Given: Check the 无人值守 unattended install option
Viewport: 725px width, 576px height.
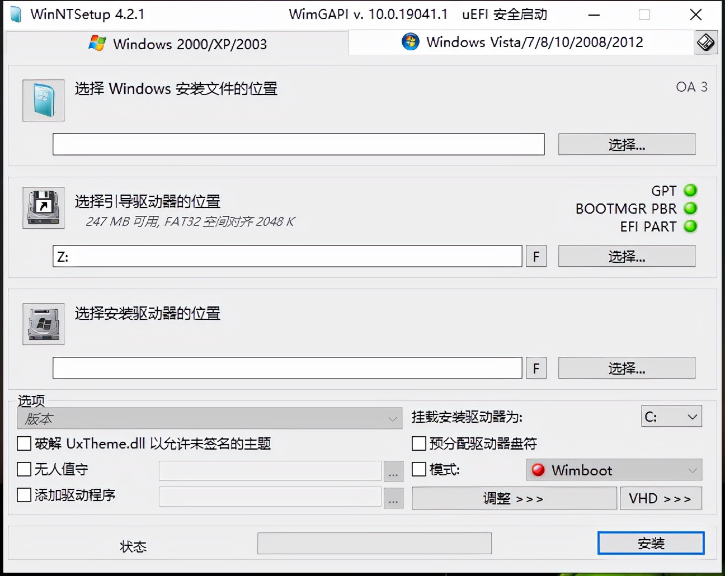Looking at the screenshot, I should point(24,470).
